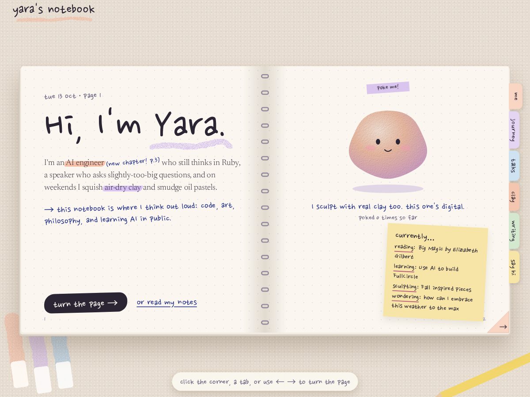530x397 pixels.
Task: Click the highlighted "AI engineer" text
Action: (85, 162)
